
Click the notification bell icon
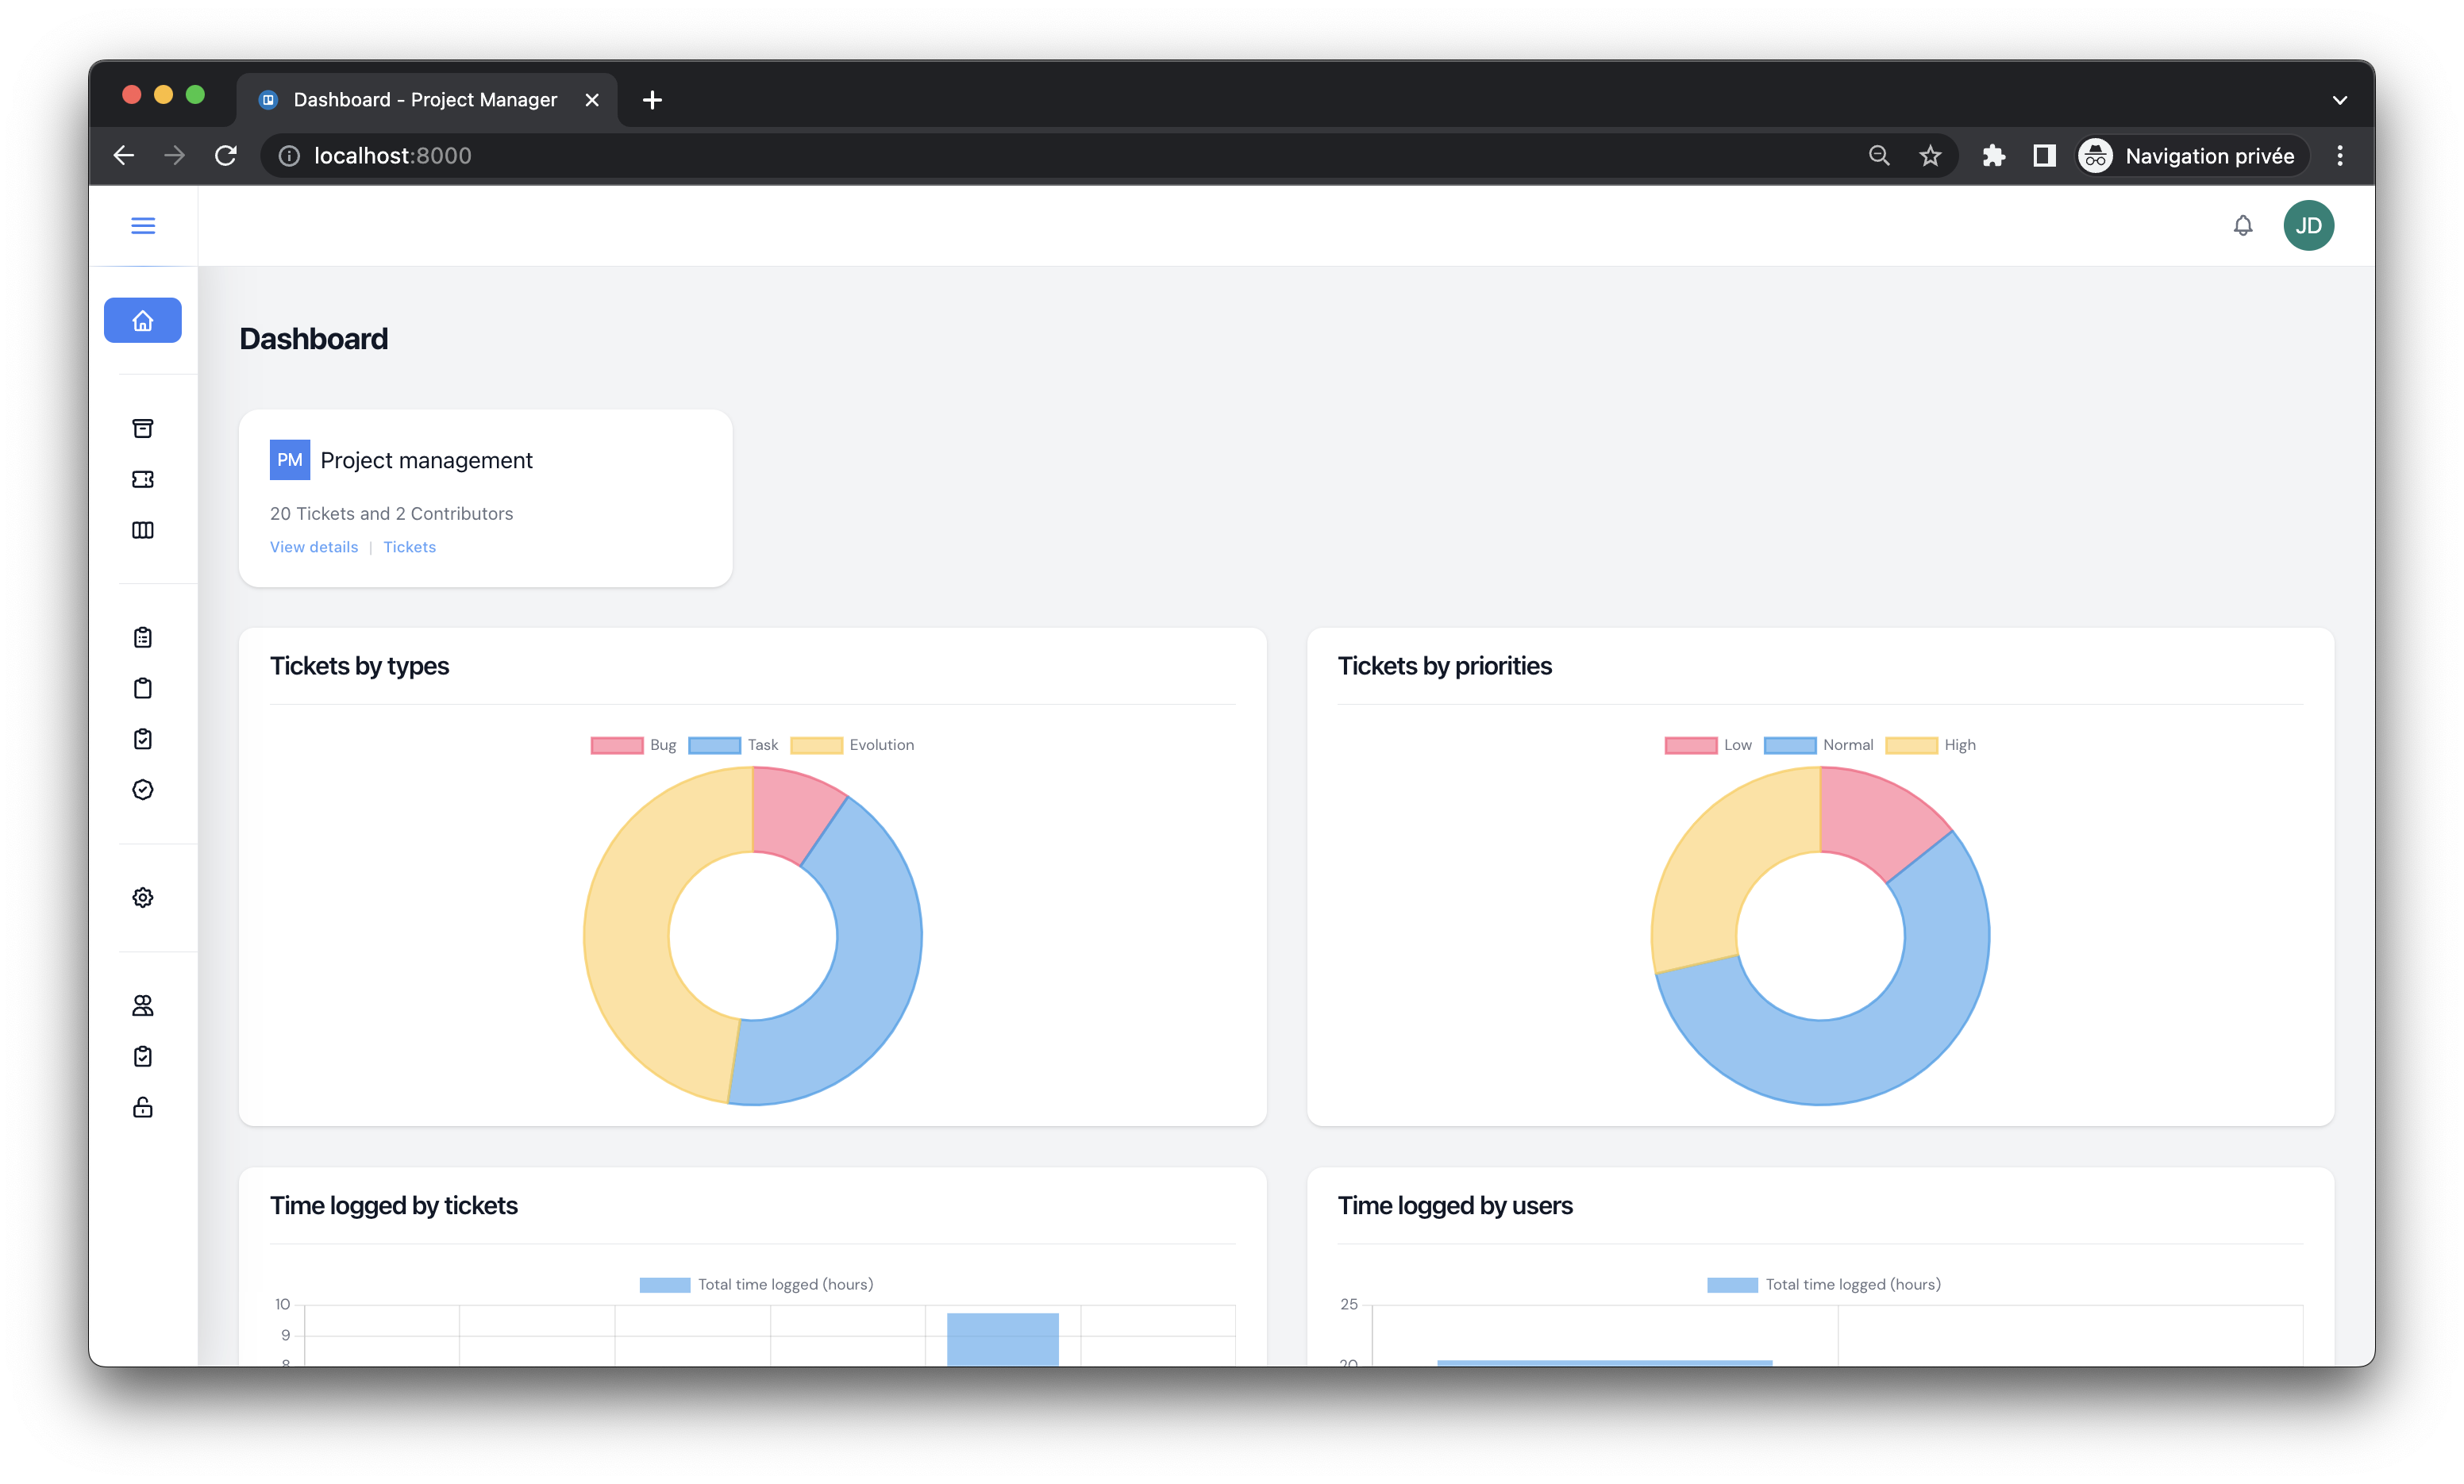click(x=2243, y=225)
